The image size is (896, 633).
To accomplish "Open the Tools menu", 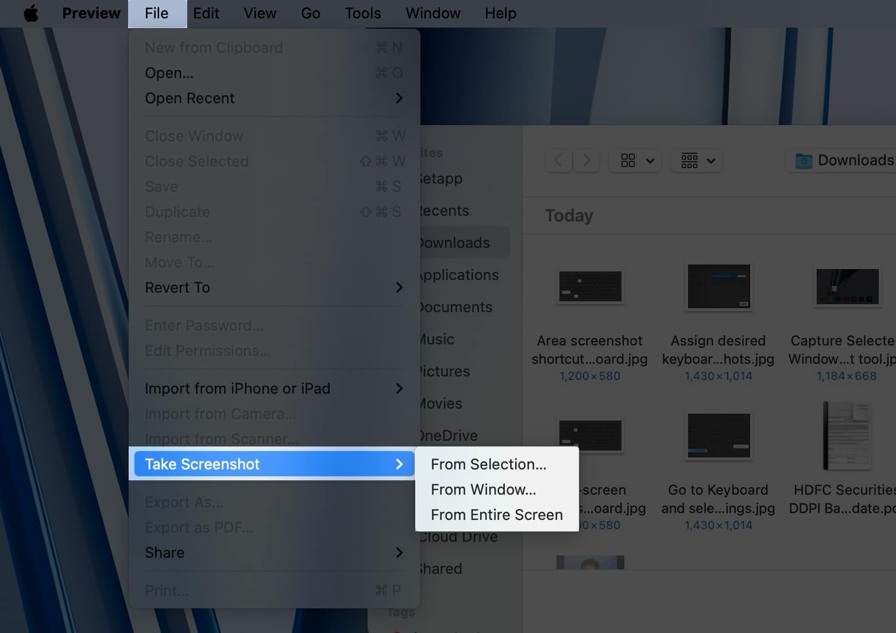I will point(362,13).
